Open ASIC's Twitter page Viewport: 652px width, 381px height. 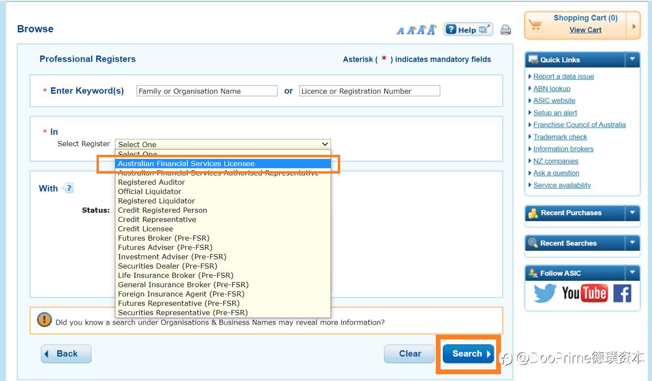pos(545,293)
